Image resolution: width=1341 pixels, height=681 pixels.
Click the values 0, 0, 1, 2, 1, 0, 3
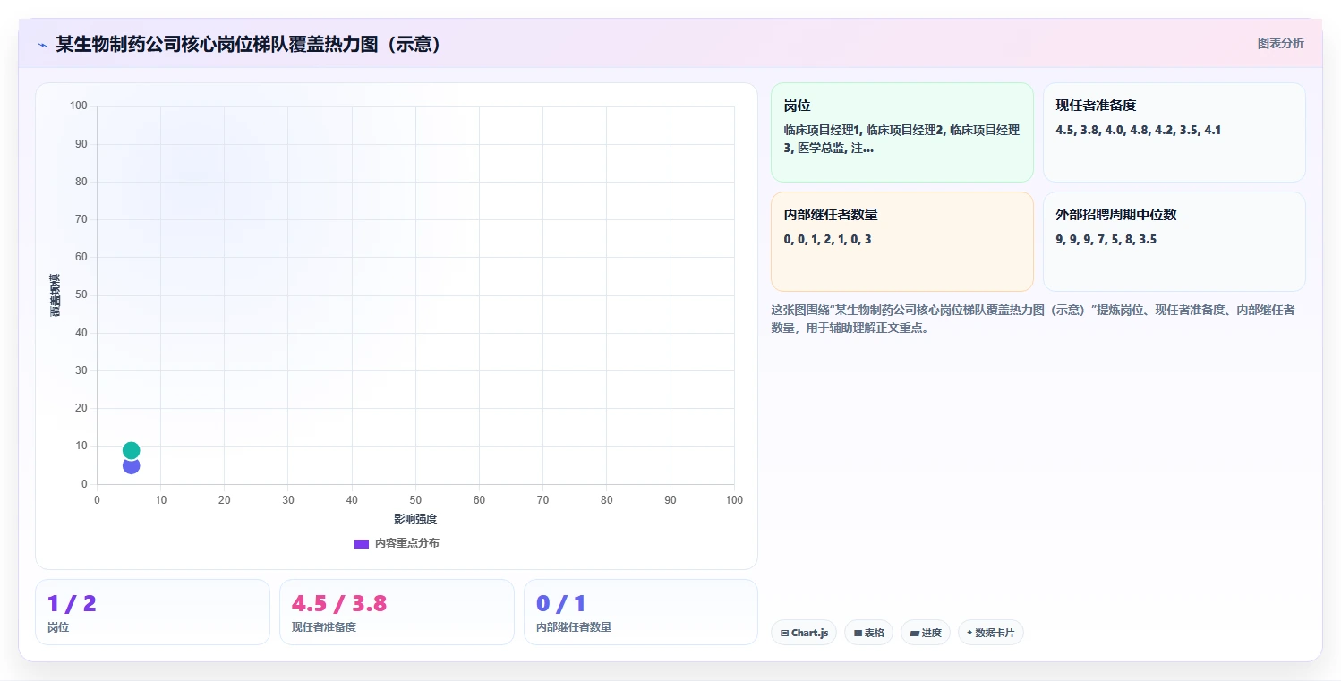tap(827, 239)
